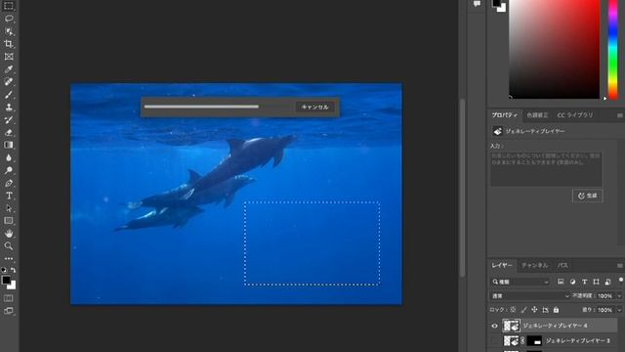Select the Object Selection tool
The width and height of the screenshot is (625, 352).
tap(9, 31)
